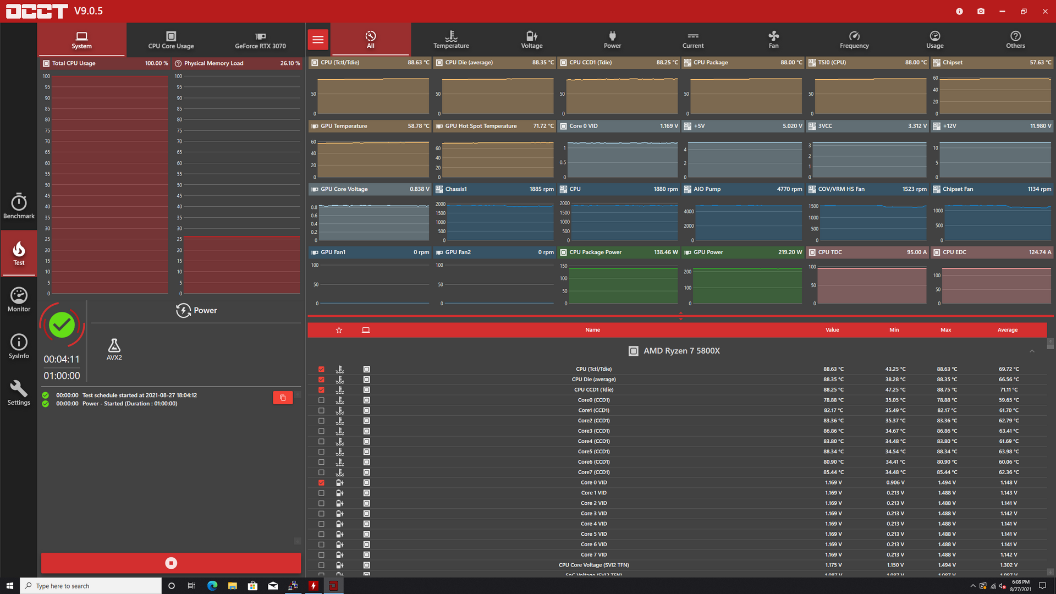Open the SysInfo section in sidebar
The width and height of the screenshot is (1056, 594).
click(19, 346)
